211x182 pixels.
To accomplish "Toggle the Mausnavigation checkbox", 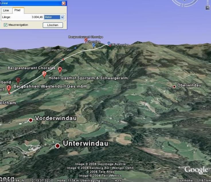I will click(6, 25).
